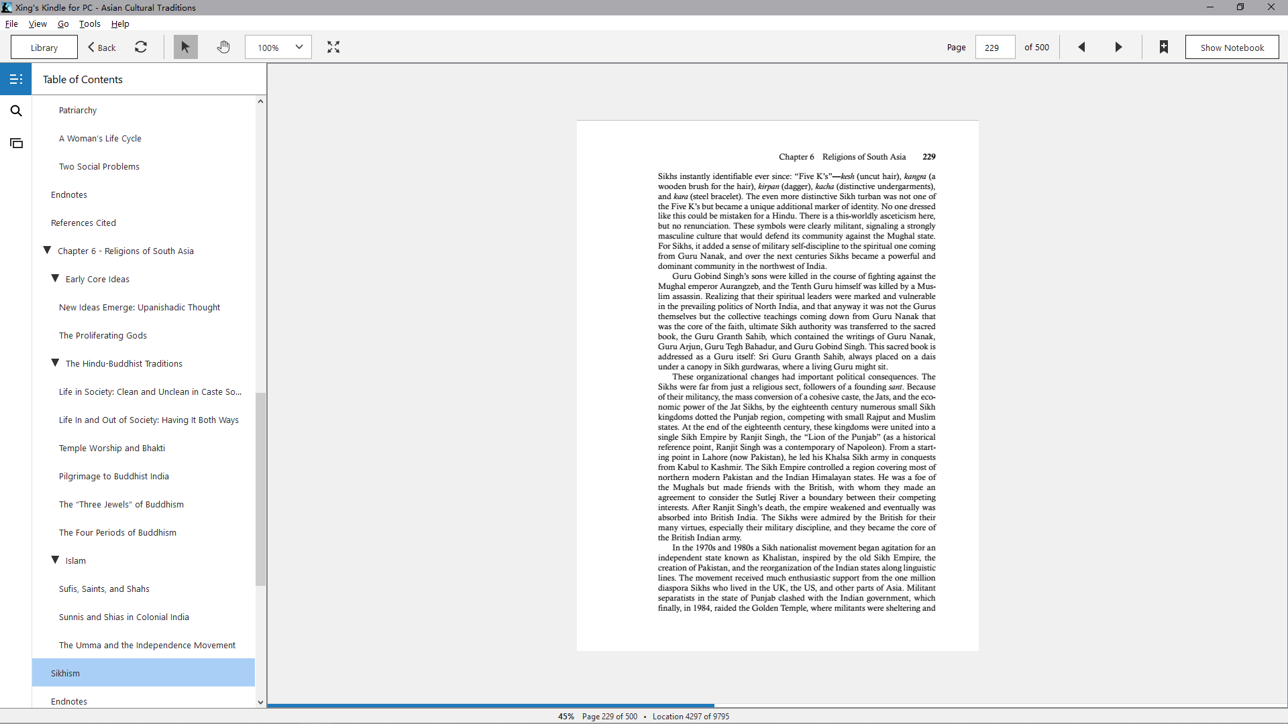Select References Cited entry
Screen dimensions: 1288x724
pos(83,223)
